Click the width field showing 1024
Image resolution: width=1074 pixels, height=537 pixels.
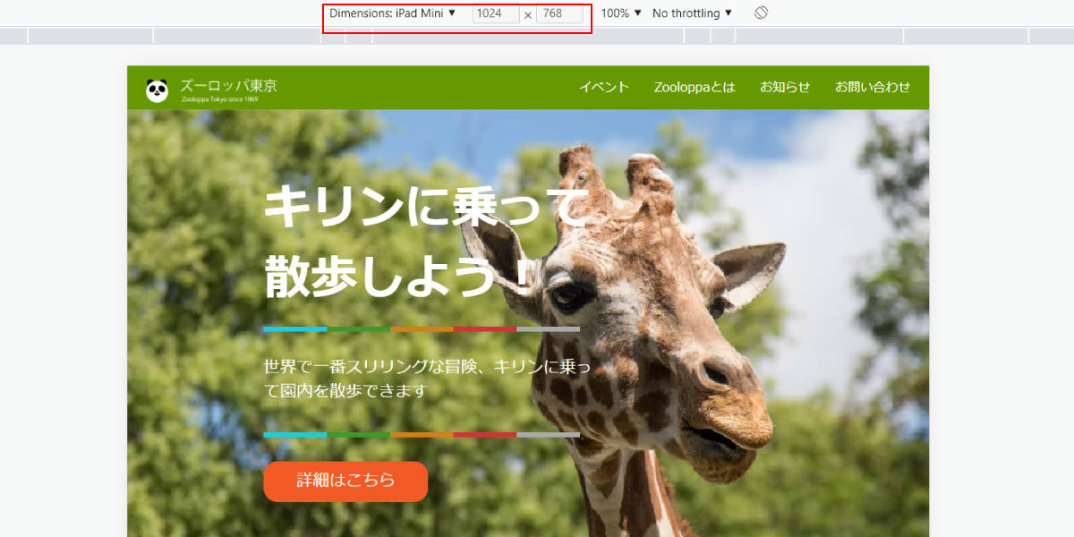pyautogui.click(x=496, y=14)
